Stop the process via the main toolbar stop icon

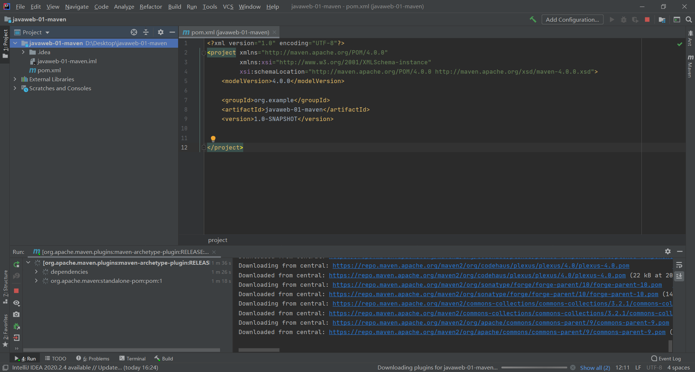tap(647, 20)
